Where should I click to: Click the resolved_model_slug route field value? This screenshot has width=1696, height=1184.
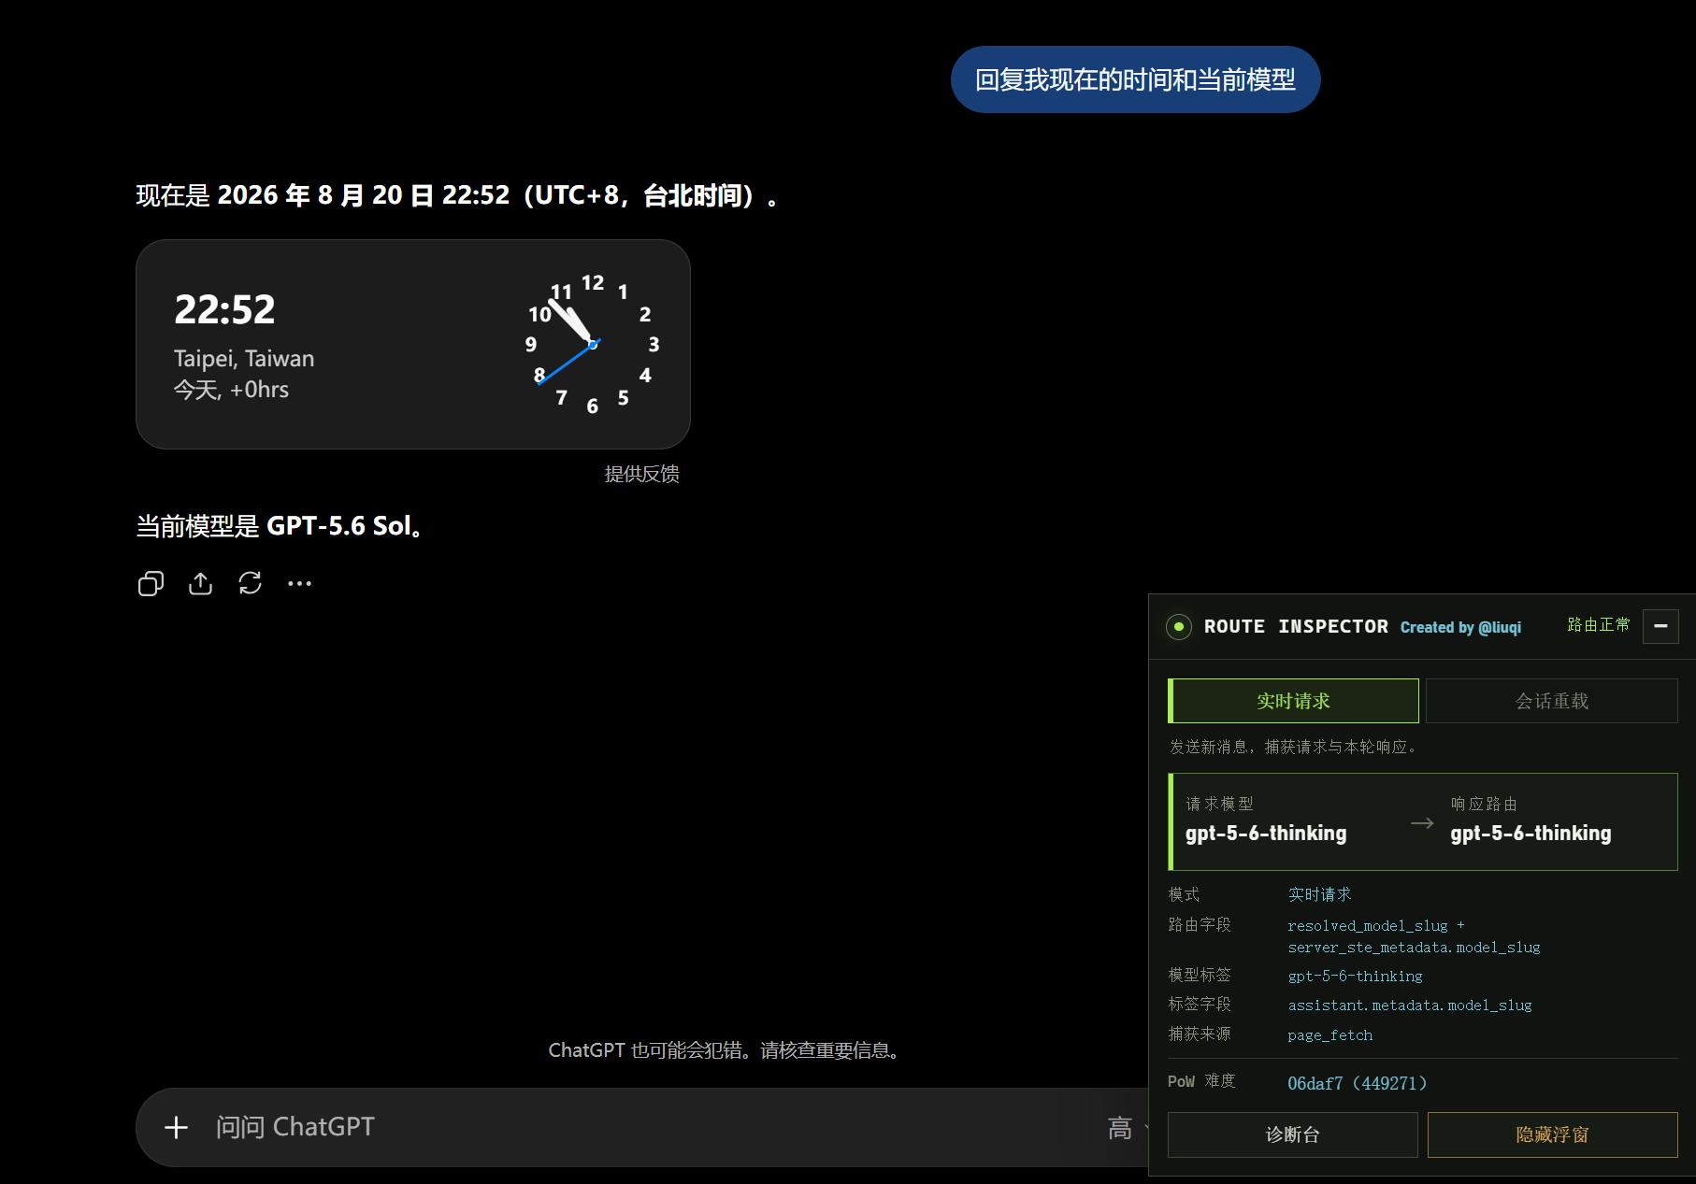[x=1414, y=936]
